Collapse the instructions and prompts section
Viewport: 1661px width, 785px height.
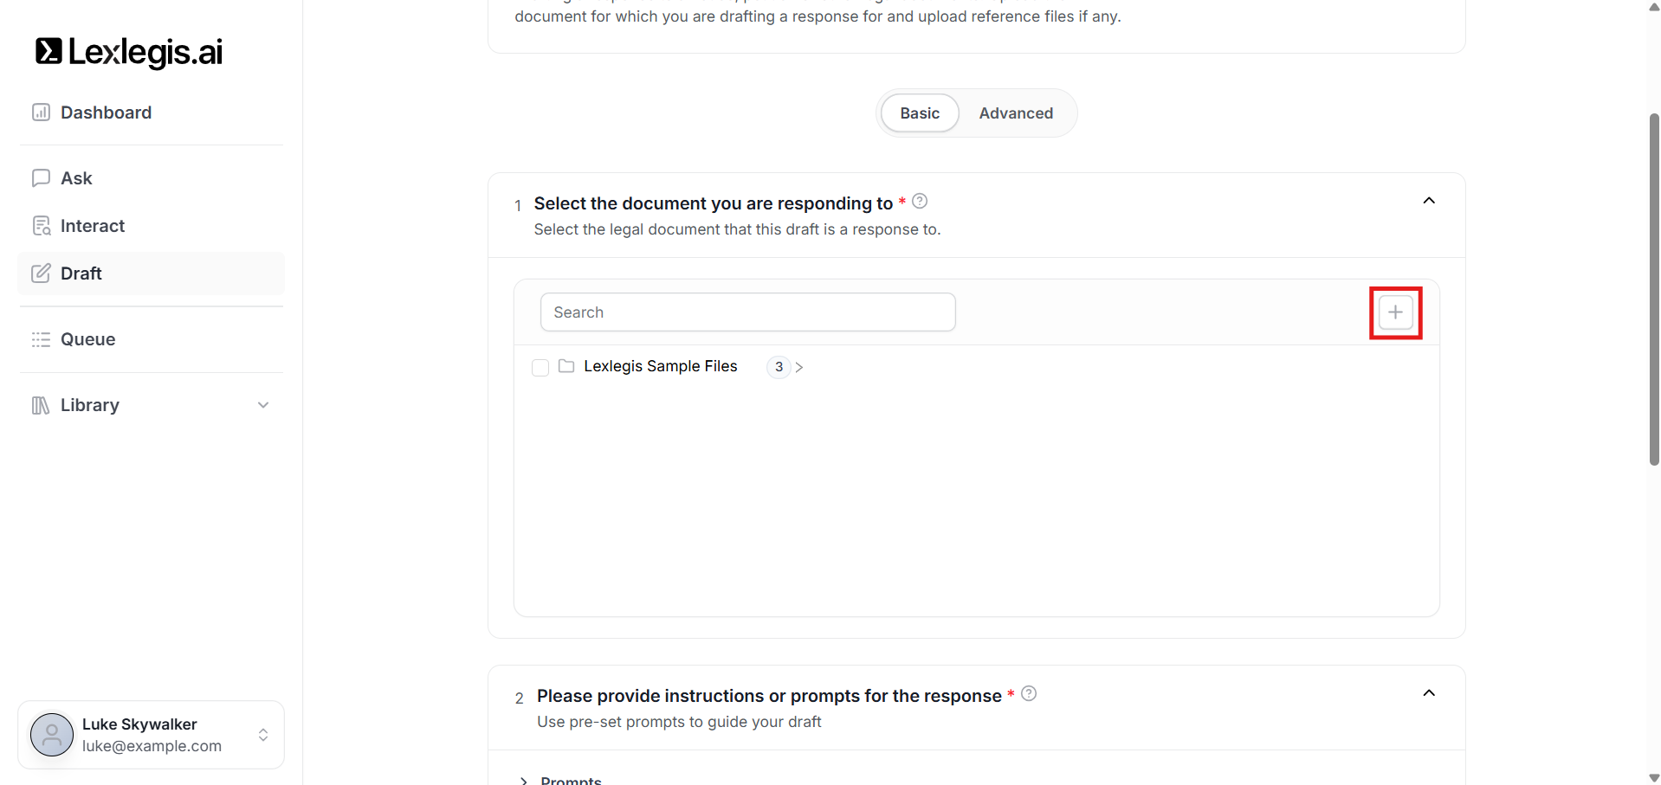[1429, 693]
